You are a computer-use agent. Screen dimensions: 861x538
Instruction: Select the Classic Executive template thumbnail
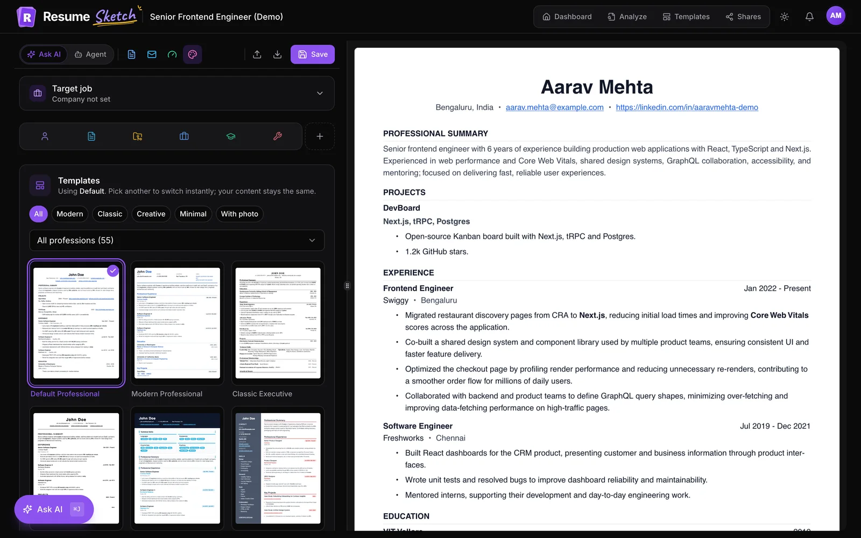pyautogui.click(x=278, y=323)
